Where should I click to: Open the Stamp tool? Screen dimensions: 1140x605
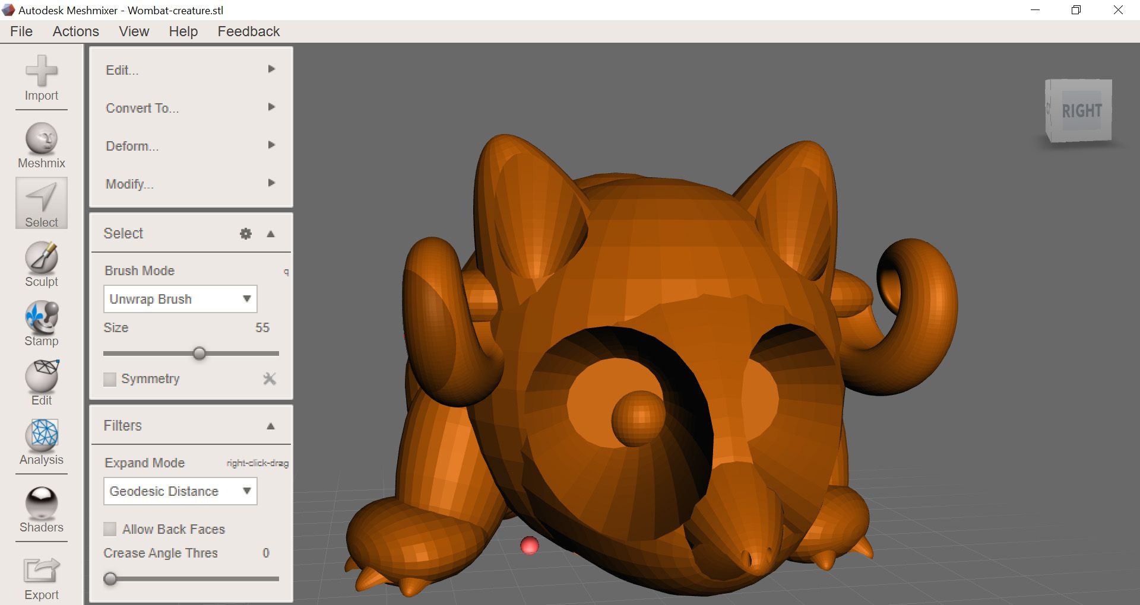pos(40,322)
